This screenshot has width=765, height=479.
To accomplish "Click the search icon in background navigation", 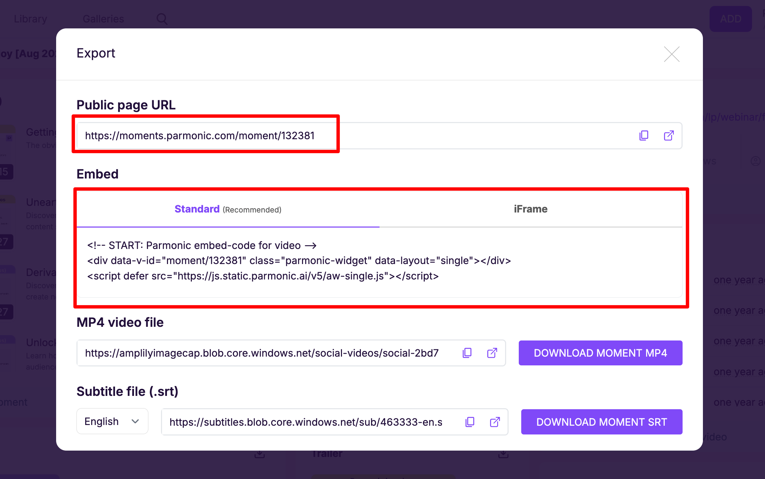I will pyautogui.click(x=162, y=19).
